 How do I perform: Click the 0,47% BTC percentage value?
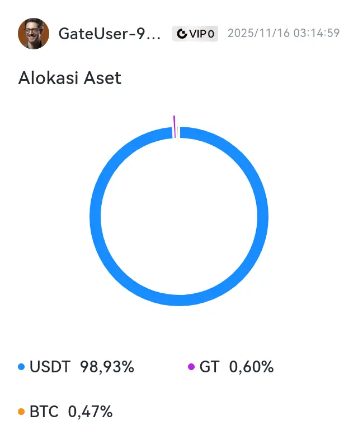click(90, 412)
